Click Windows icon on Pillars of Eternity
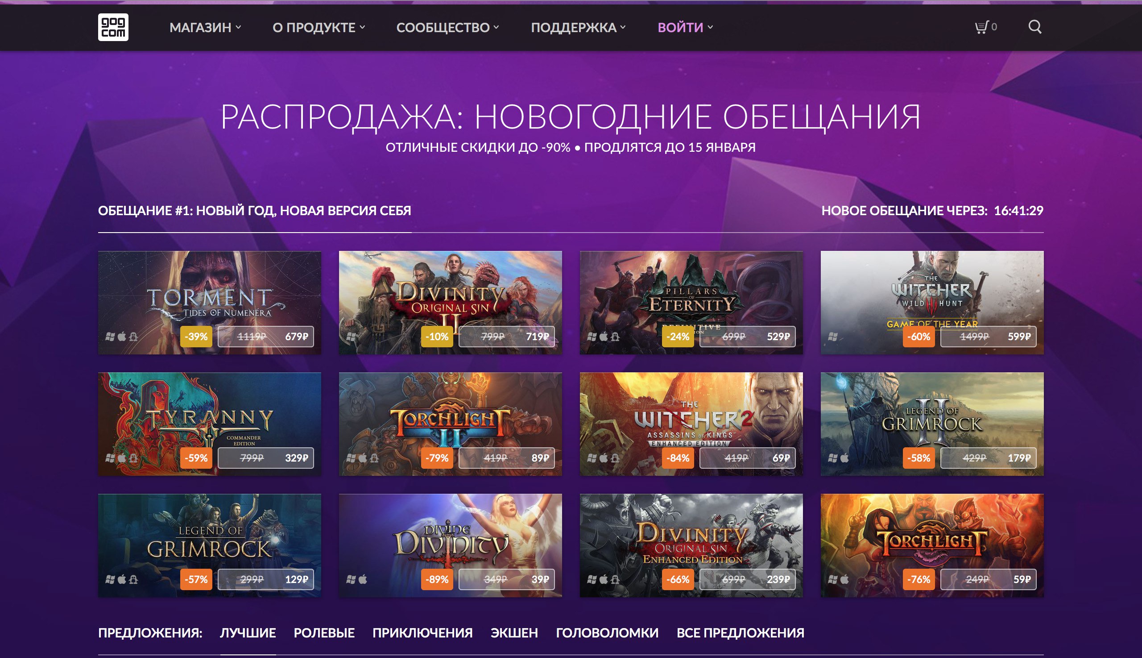The image size is (1142, 658). pyautogui.click(x=592, y=336)
